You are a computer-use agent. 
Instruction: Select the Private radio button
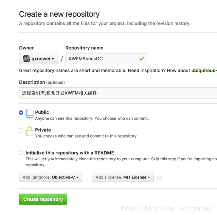[x=21, y=130]
